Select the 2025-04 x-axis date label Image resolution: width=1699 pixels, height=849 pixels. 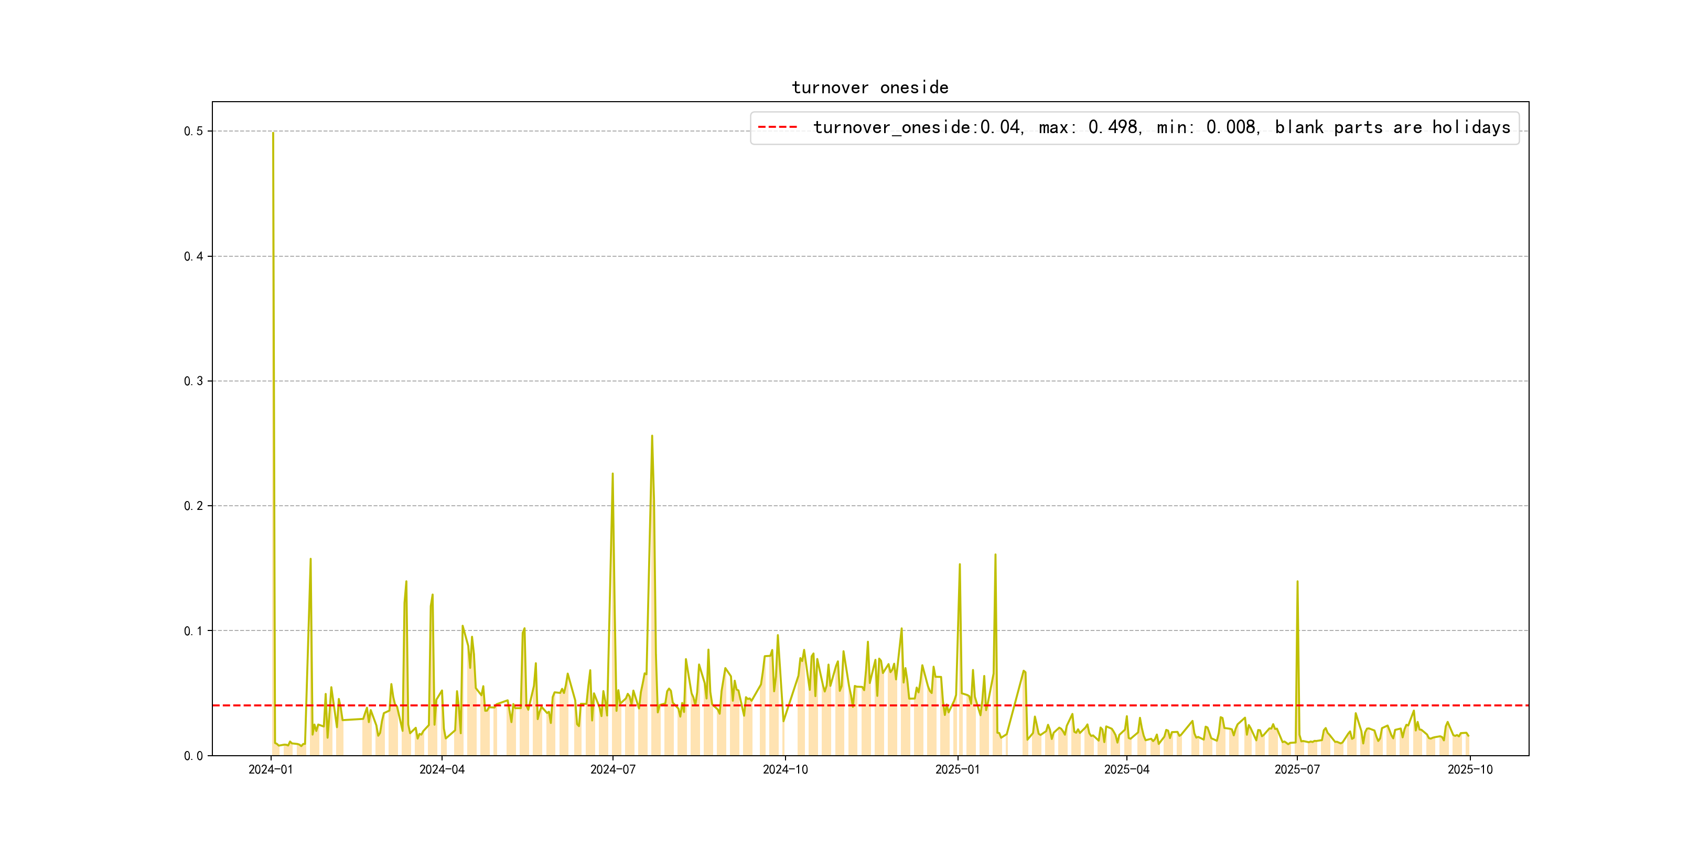coord(1126,770)
